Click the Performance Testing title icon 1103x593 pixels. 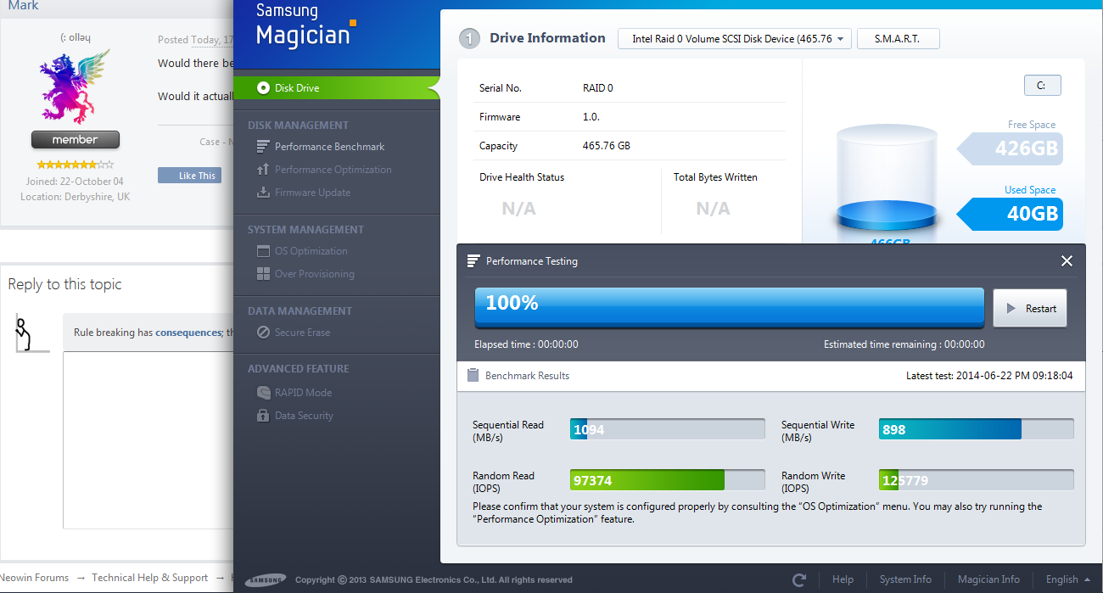473,260
